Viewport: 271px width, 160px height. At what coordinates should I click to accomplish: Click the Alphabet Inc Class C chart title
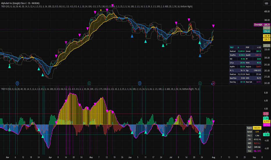[20, 3]
